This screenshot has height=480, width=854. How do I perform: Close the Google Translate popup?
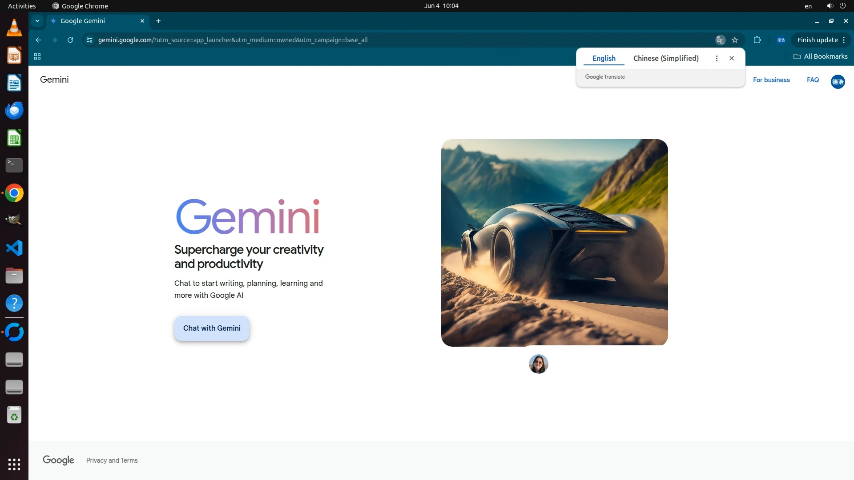point(732,58)
